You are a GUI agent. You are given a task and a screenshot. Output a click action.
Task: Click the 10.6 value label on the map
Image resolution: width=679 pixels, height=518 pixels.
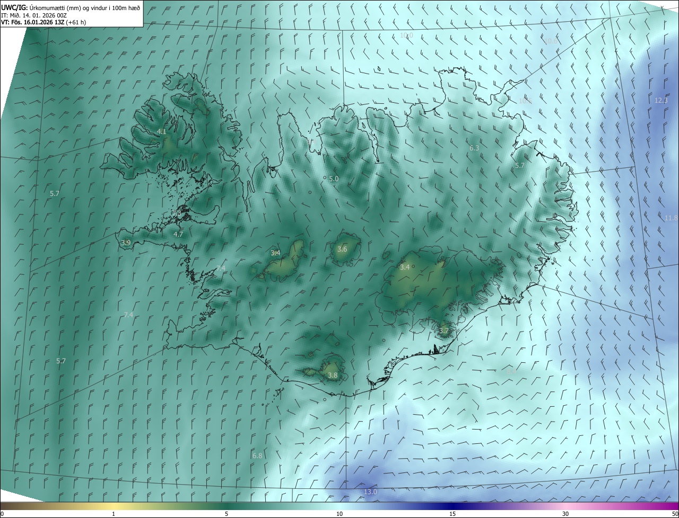coord(552,41)
